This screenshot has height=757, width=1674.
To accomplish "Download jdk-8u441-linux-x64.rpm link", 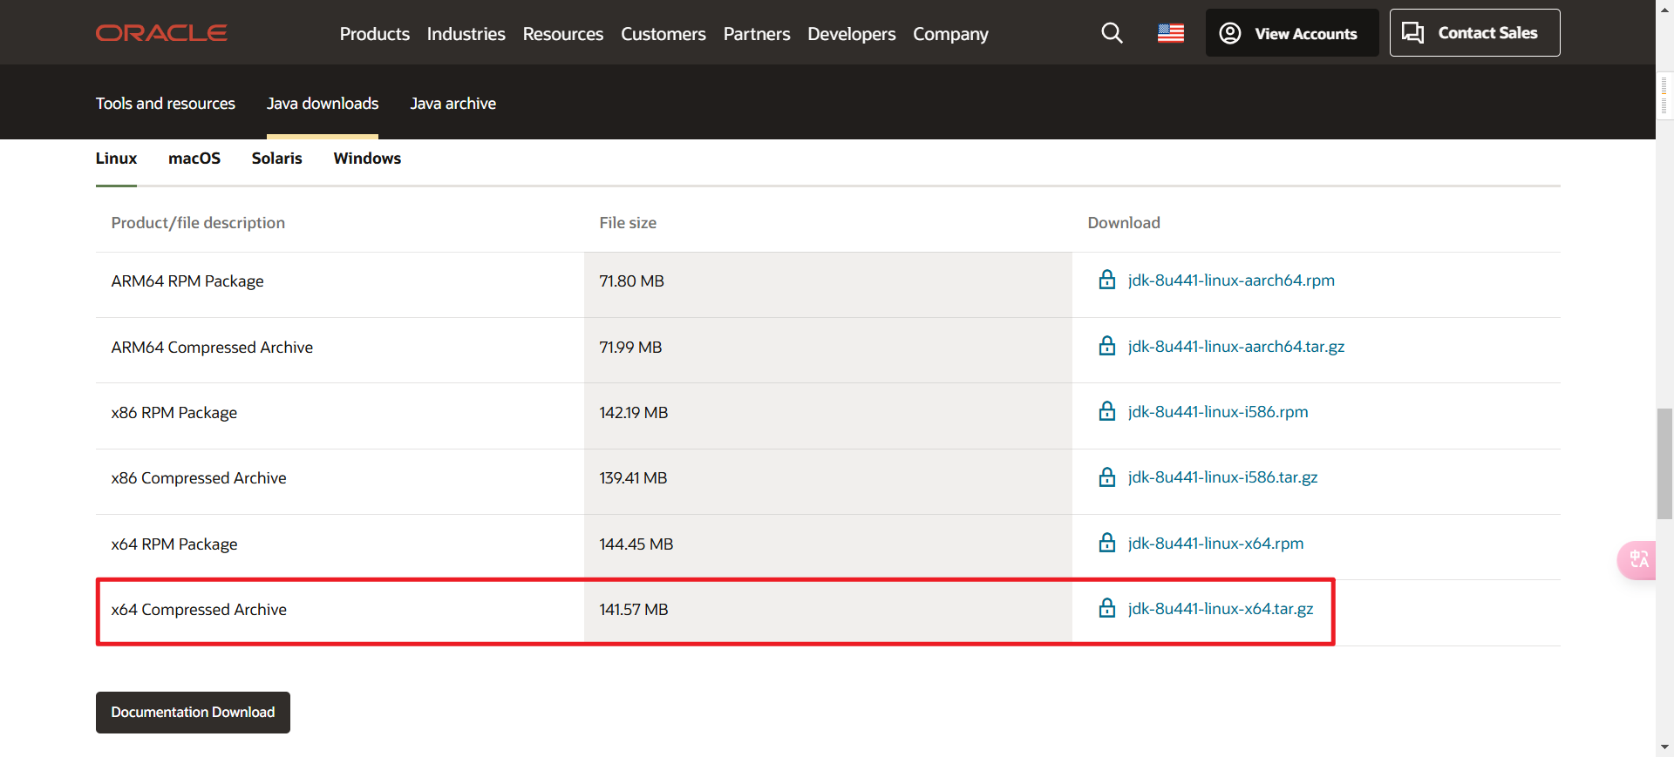I will point(1215,544).
